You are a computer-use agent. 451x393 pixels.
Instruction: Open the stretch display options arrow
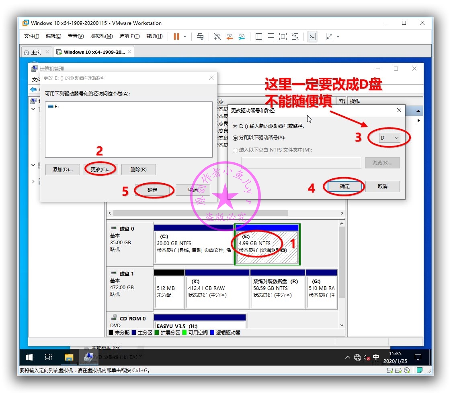338,36
